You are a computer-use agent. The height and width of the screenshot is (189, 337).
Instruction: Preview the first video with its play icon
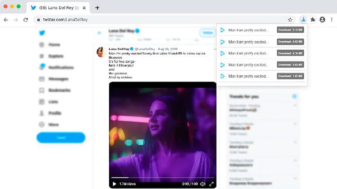point(222,30)
